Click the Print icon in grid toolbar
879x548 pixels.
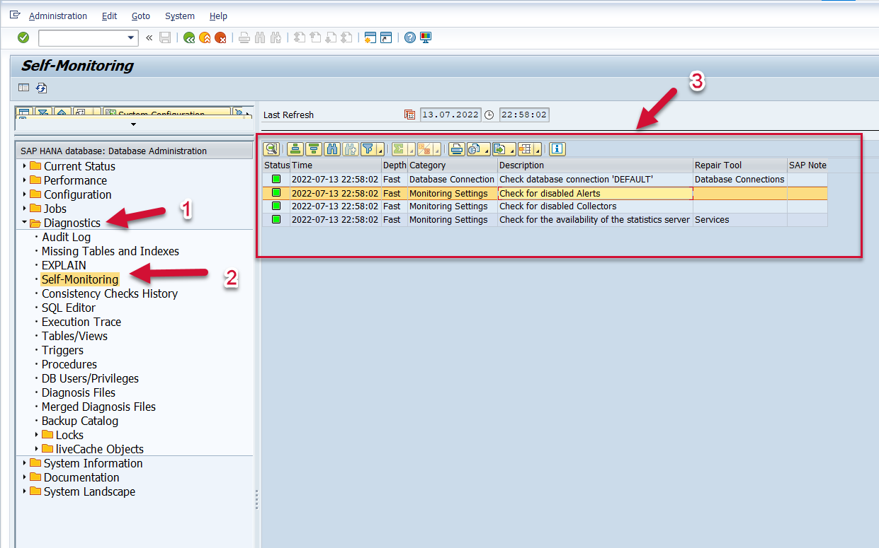[457, 148]
